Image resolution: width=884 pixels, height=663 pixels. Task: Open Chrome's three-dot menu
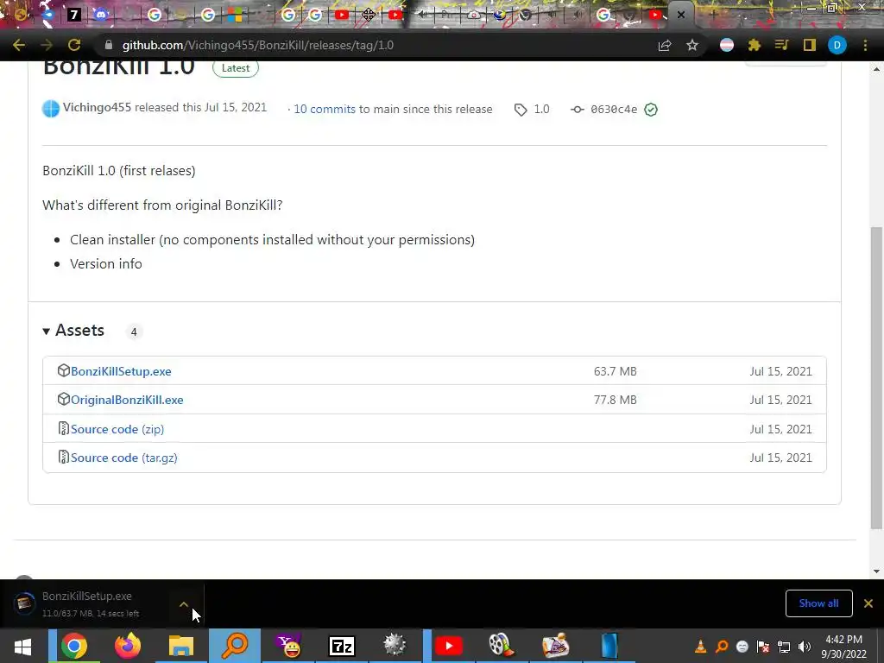tap(865, 45)
